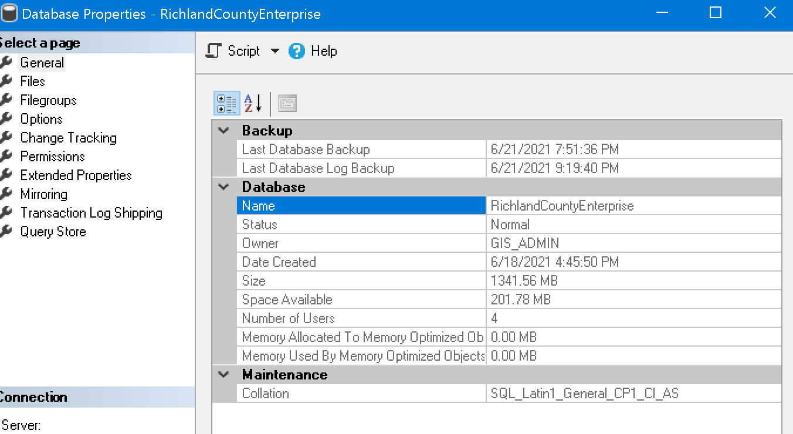Click the Script icon in toolbar
The width and height of the screenshot is (793, 434).
[213, 51]
